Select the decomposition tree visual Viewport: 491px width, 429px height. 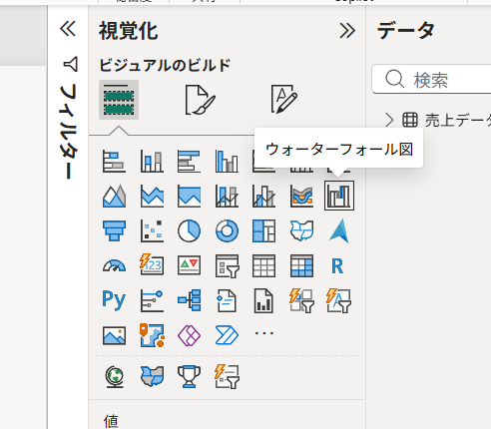(189, 300)
